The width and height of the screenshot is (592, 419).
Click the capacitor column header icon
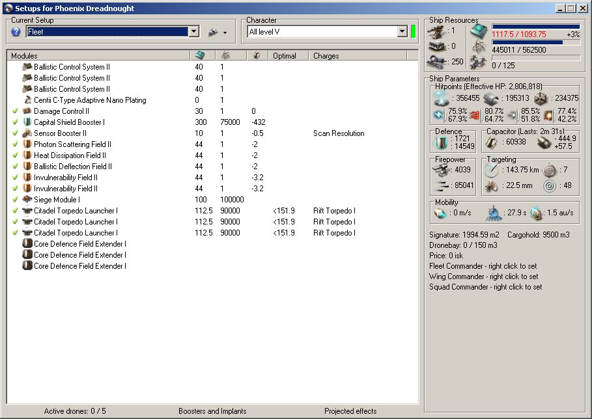(x=257, y=55)
